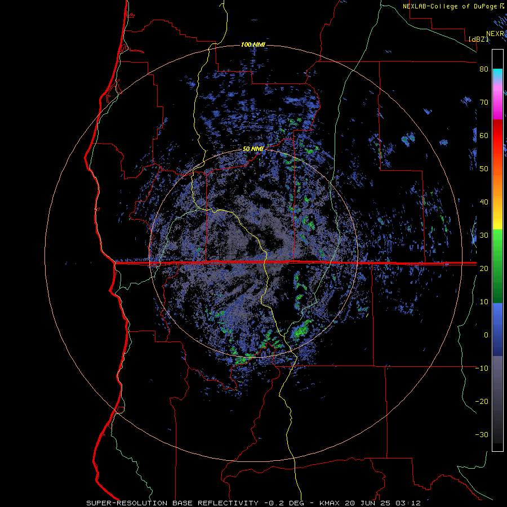Click the green band of the color bar

[497, 266]
